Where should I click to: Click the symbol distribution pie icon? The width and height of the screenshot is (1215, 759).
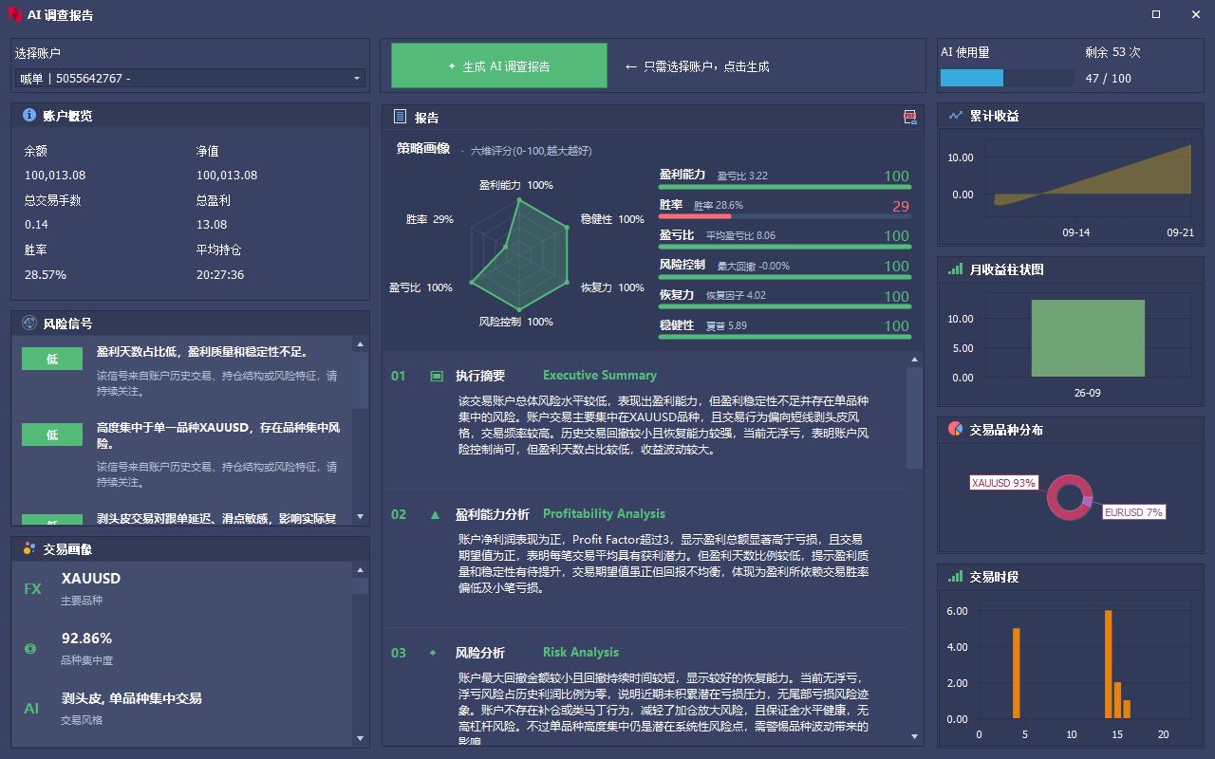pos(955,429)
